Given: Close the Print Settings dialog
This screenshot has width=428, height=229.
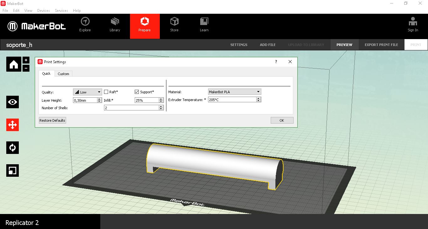Looking at the screenshot, I should pos(290,62).
